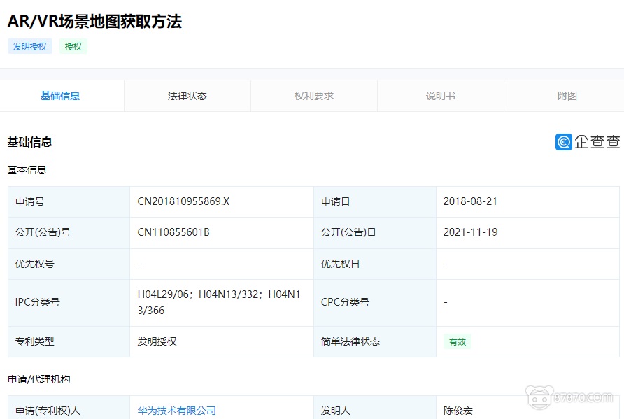Click the application date 2018-08-21
This screenshot has height=419, width=624.
pos(470,201)
